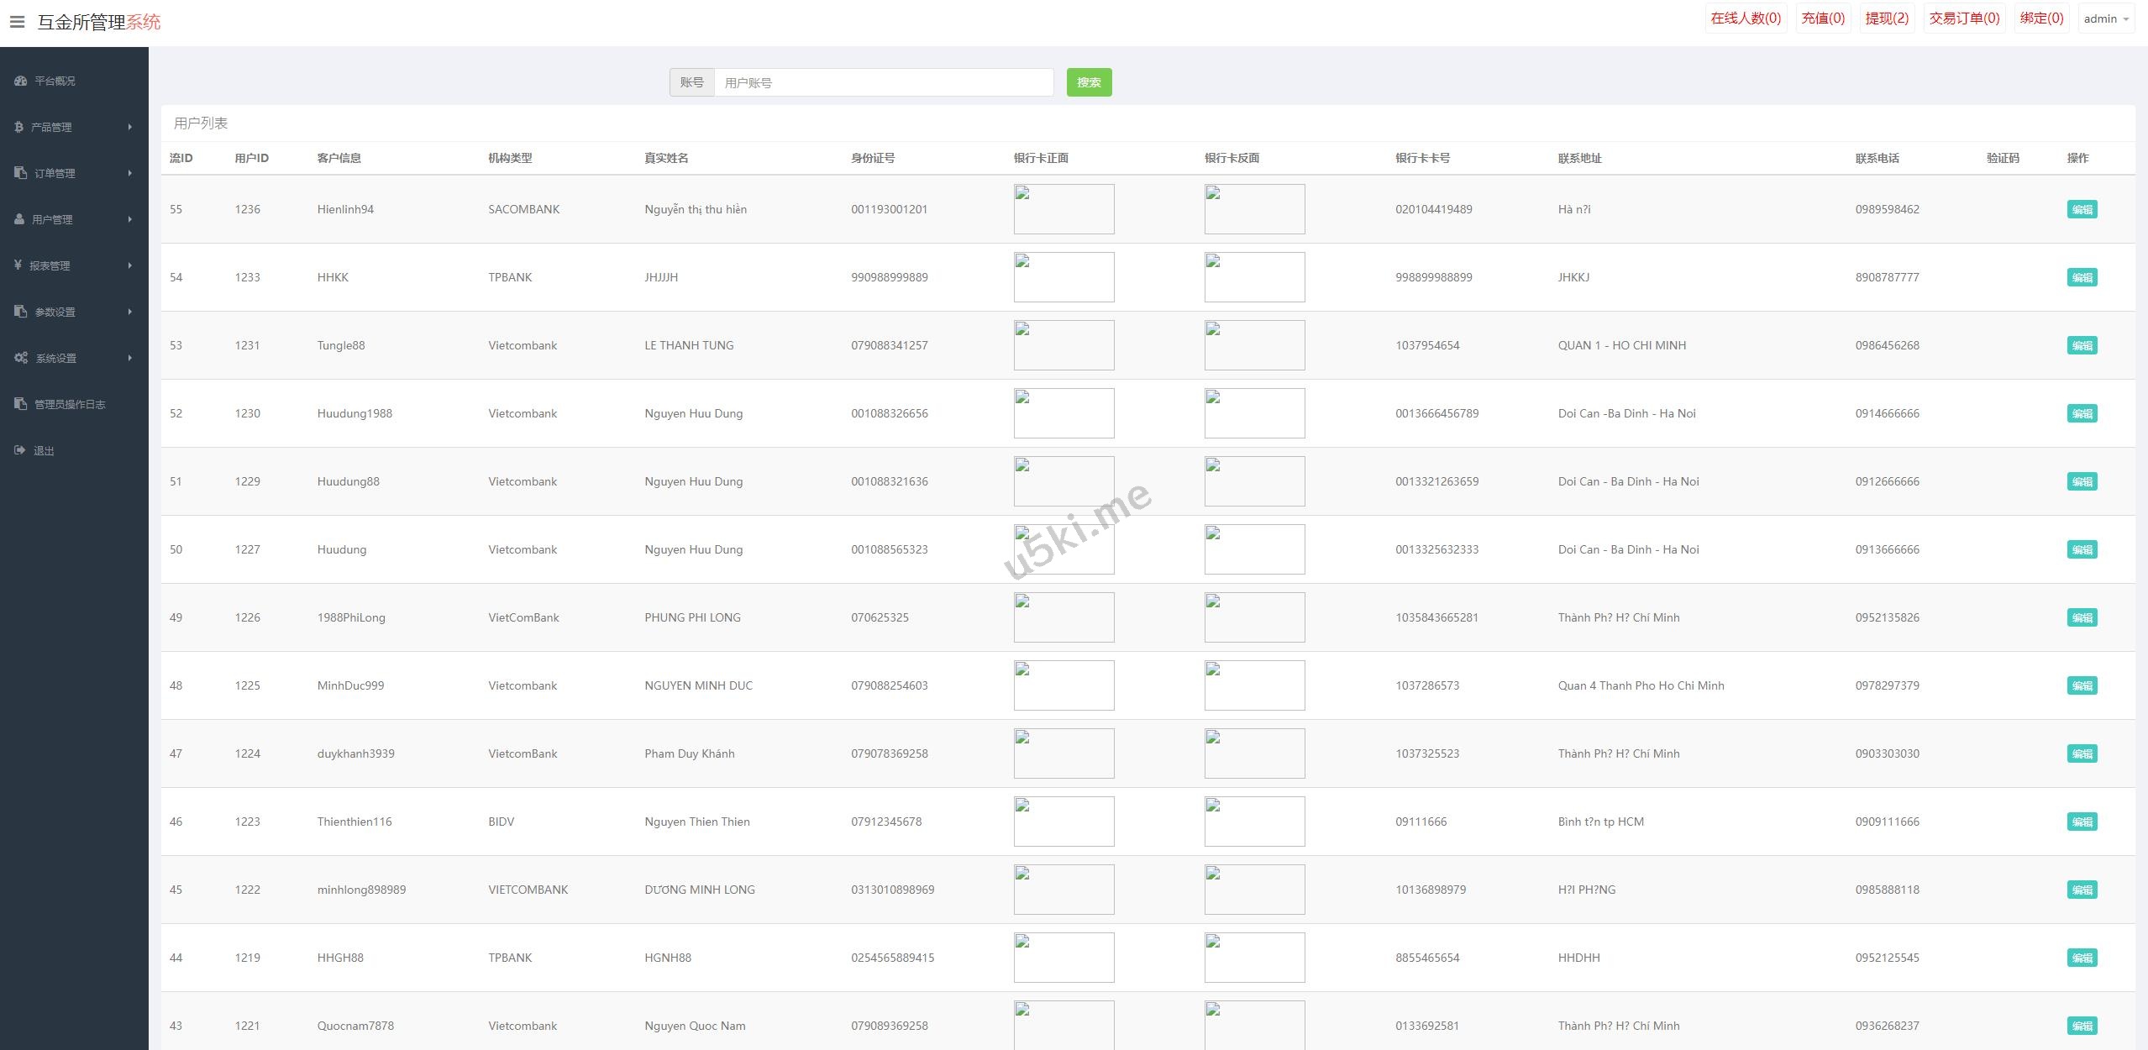The width and height of the screenshot is (2148, 1050).
Task: Open the admin account dropdown
Action: coord(2105,18)
